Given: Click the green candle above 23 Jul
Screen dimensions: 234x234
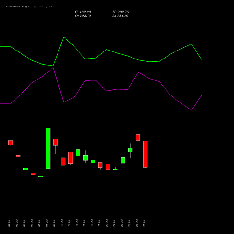Looking at the screenshot, I should click(131, 150).
